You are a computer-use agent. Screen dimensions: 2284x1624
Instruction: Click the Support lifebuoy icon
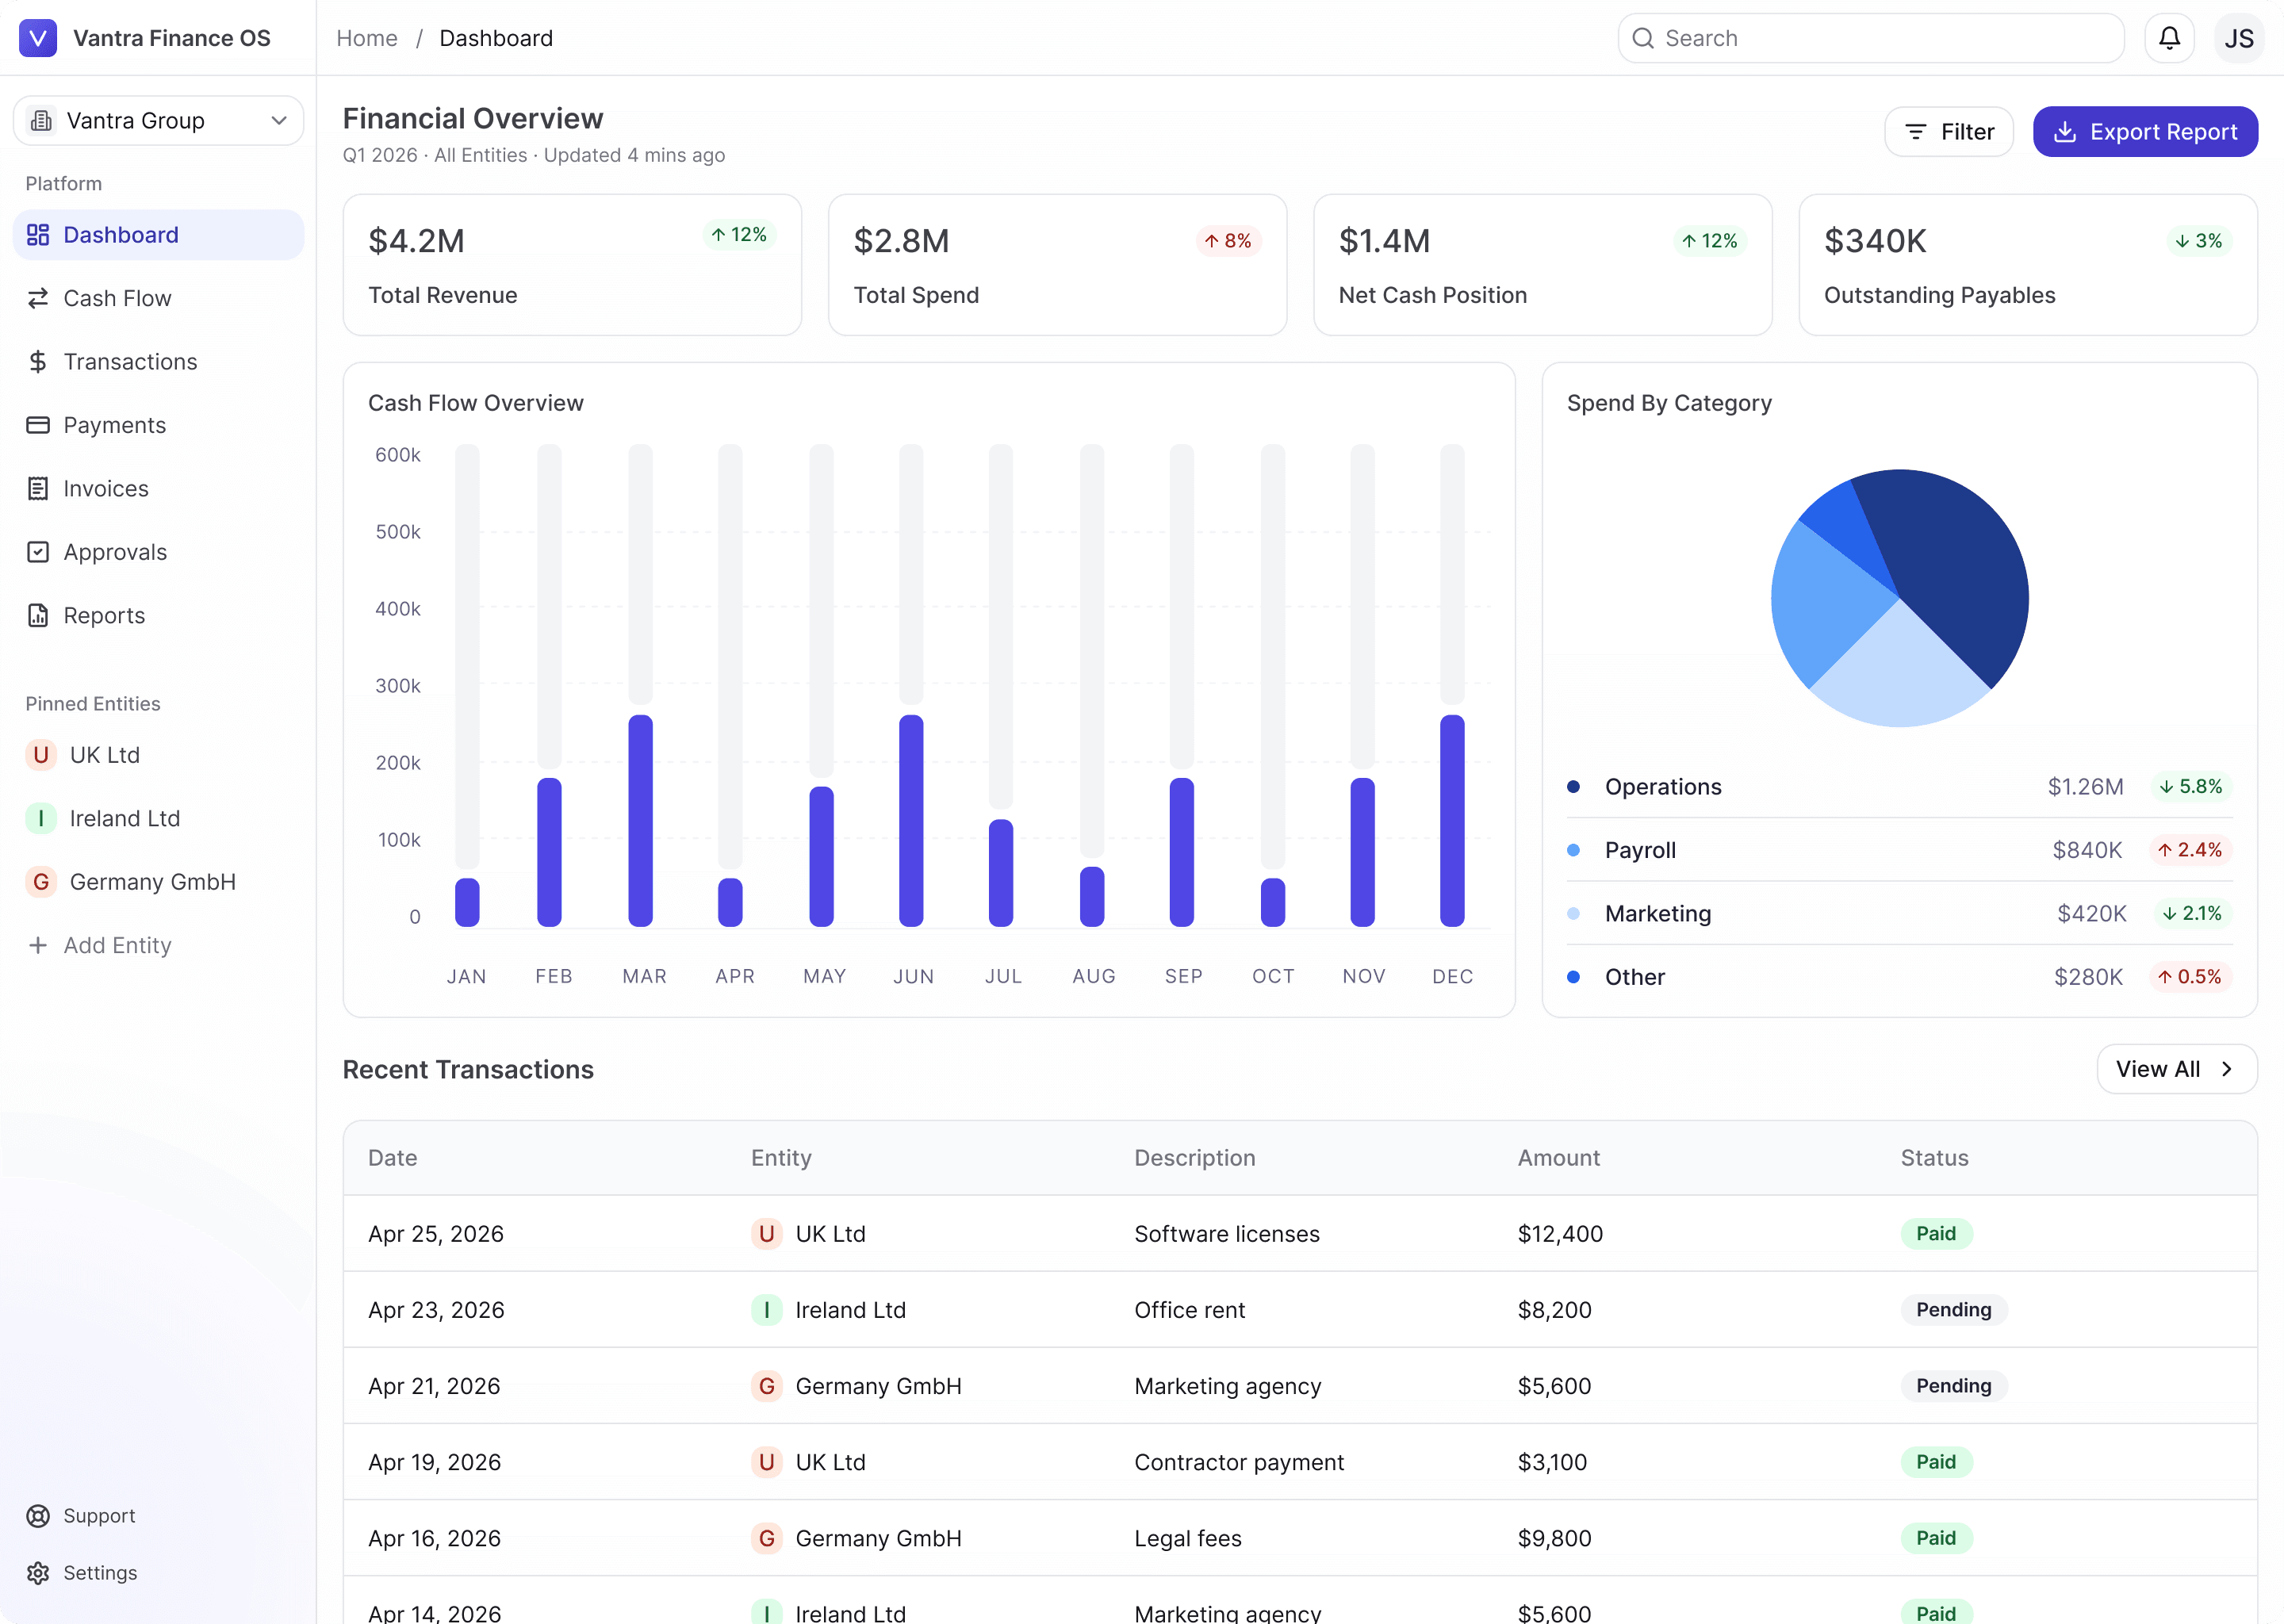click(x=38, y=1516)
